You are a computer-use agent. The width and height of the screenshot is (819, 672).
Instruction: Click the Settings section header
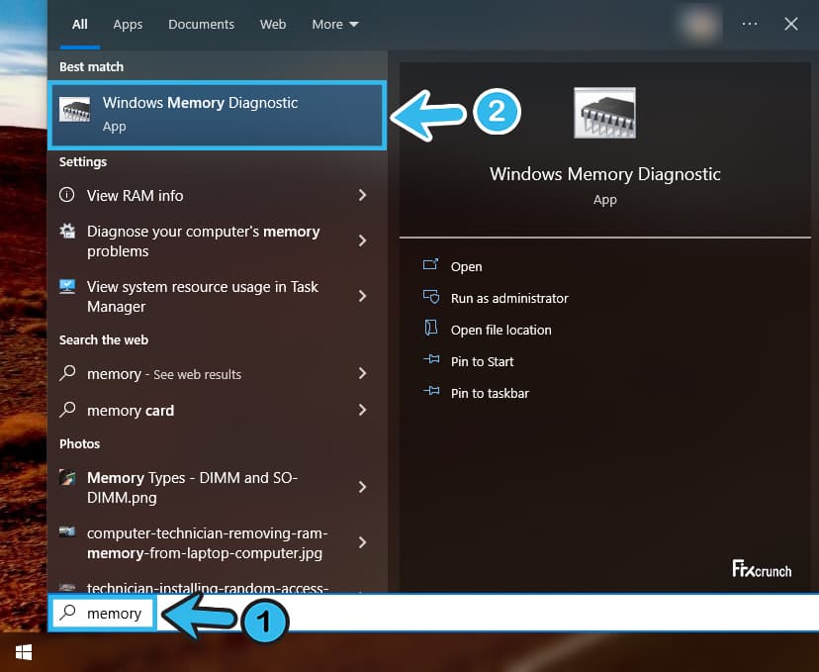coord(83,162)
